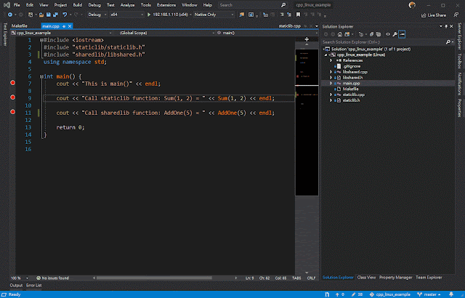
Task: Open the Build menu
Action: [77, 4]
